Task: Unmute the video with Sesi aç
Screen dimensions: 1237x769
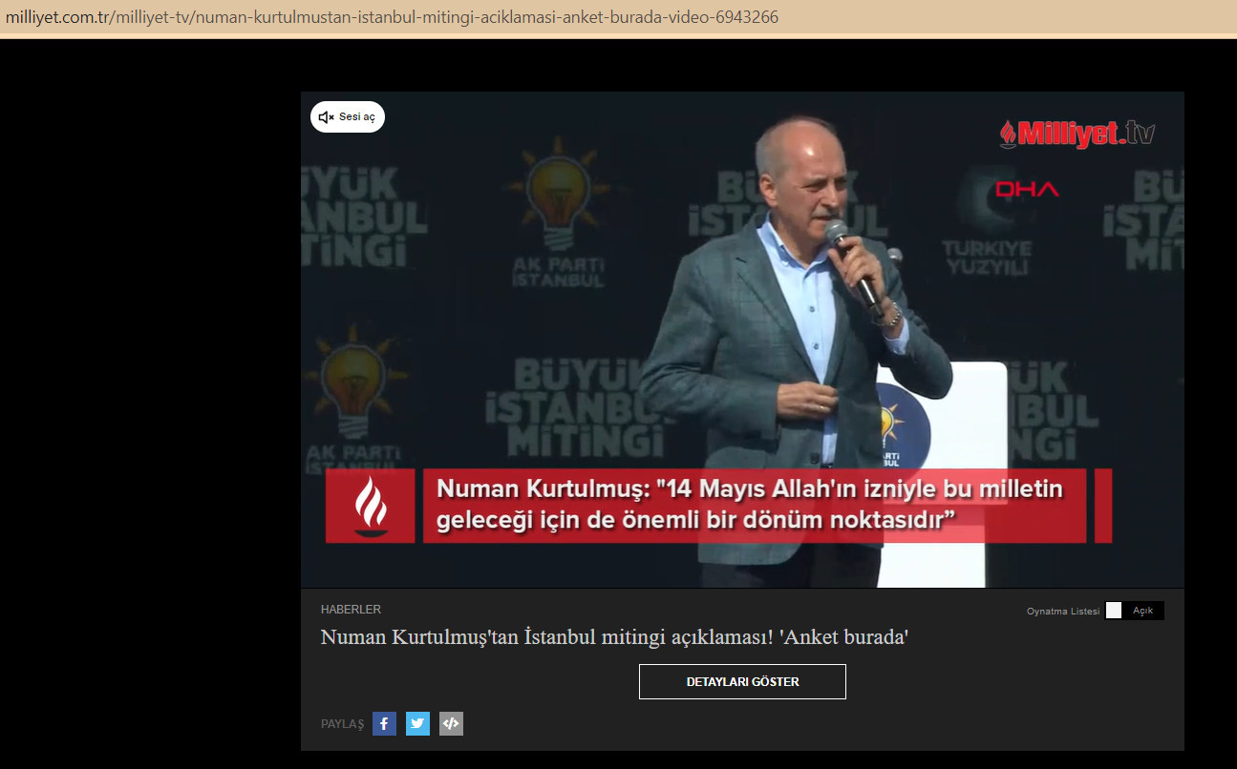Action: (348, 117)
